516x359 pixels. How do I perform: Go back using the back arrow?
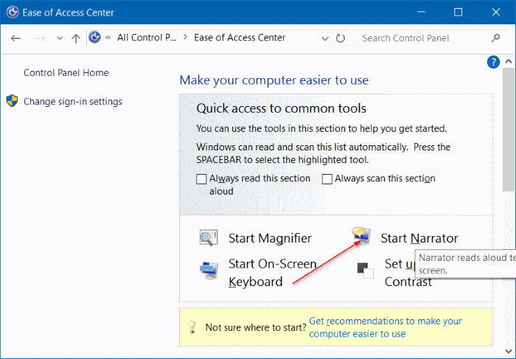15,38
